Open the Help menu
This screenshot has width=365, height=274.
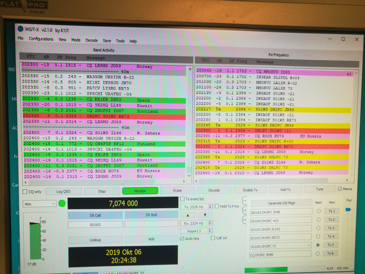point(133,41)
